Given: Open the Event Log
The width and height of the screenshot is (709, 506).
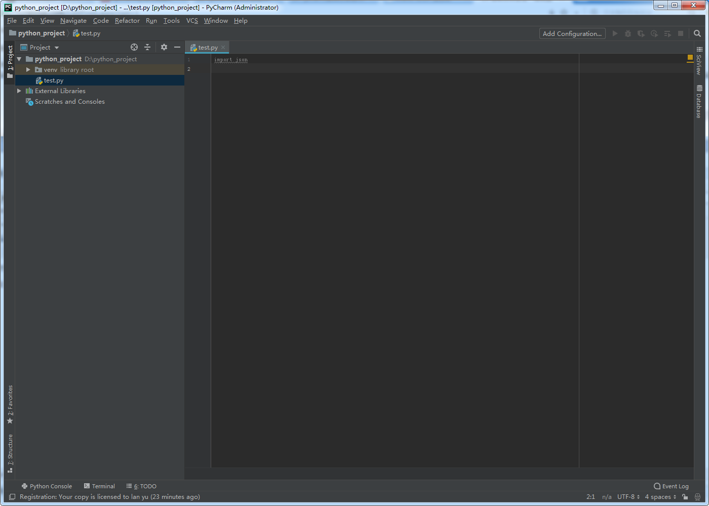Looking at the screenshot, I should [671, 486].
